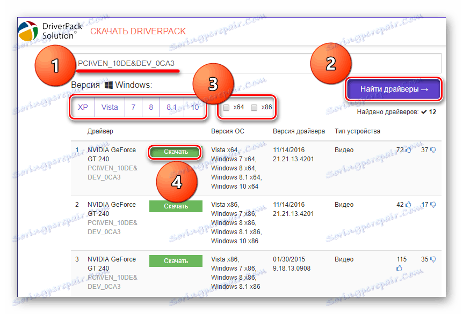Click the Версия драйвера column header
This screenshot has height=314, width=463.
pos(299,131)
